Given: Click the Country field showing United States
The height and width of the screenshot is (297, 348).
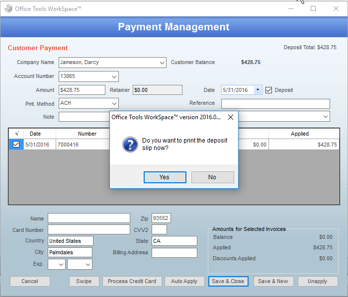Looking at the screenshot, I should [x=71, y=241].
